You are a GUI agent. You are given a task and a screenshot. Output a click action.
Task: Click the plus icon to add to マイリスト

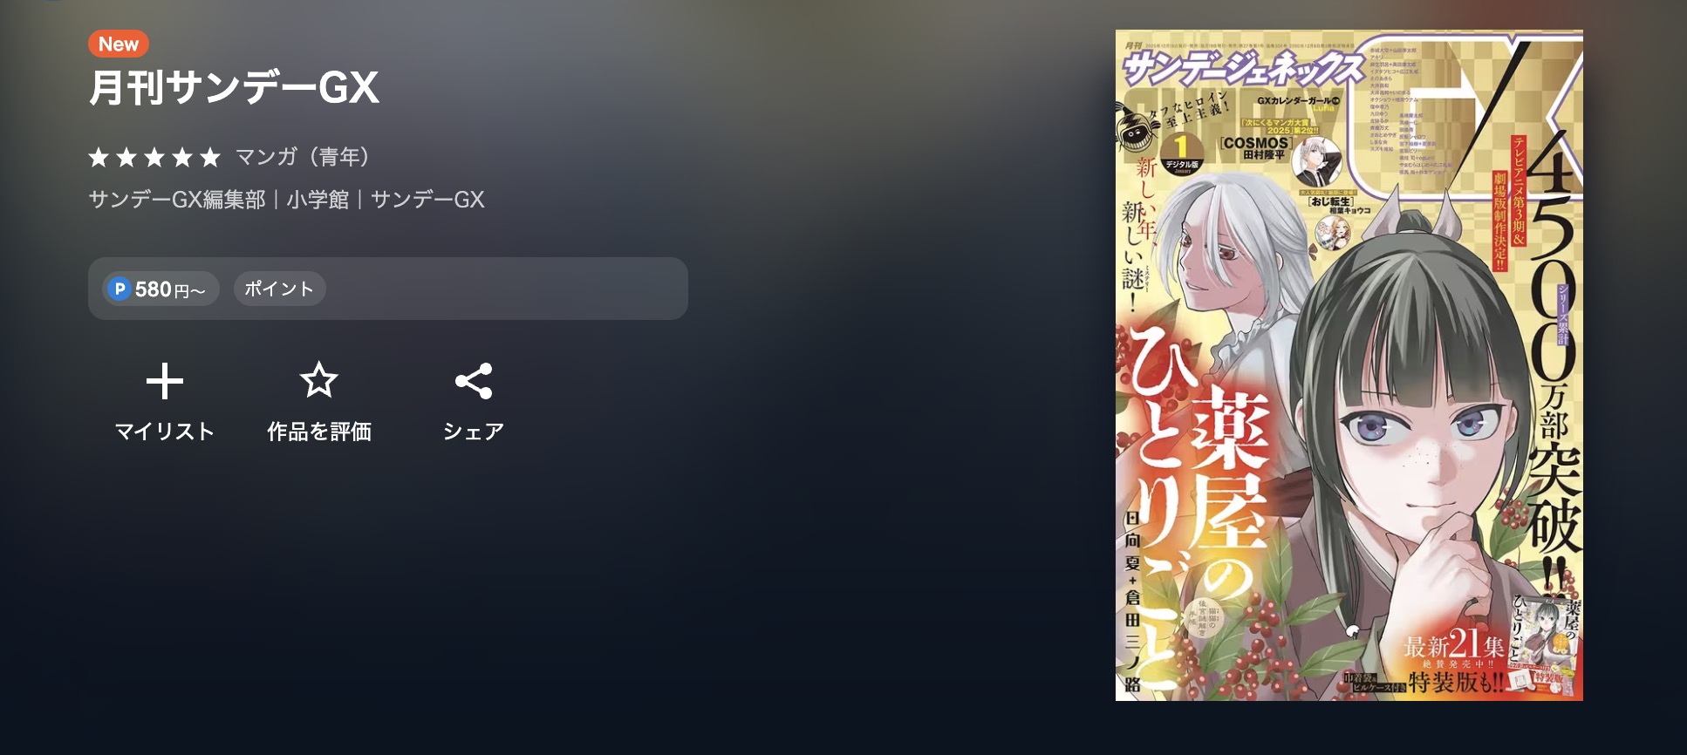164,382
